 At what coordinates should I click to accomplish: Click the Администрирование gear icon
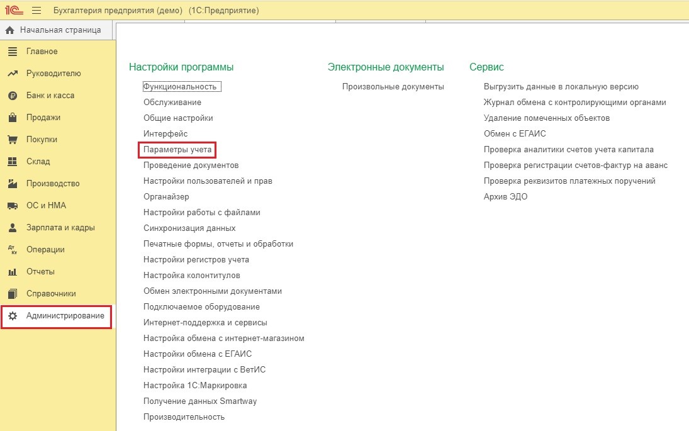[x=13, y=316]
